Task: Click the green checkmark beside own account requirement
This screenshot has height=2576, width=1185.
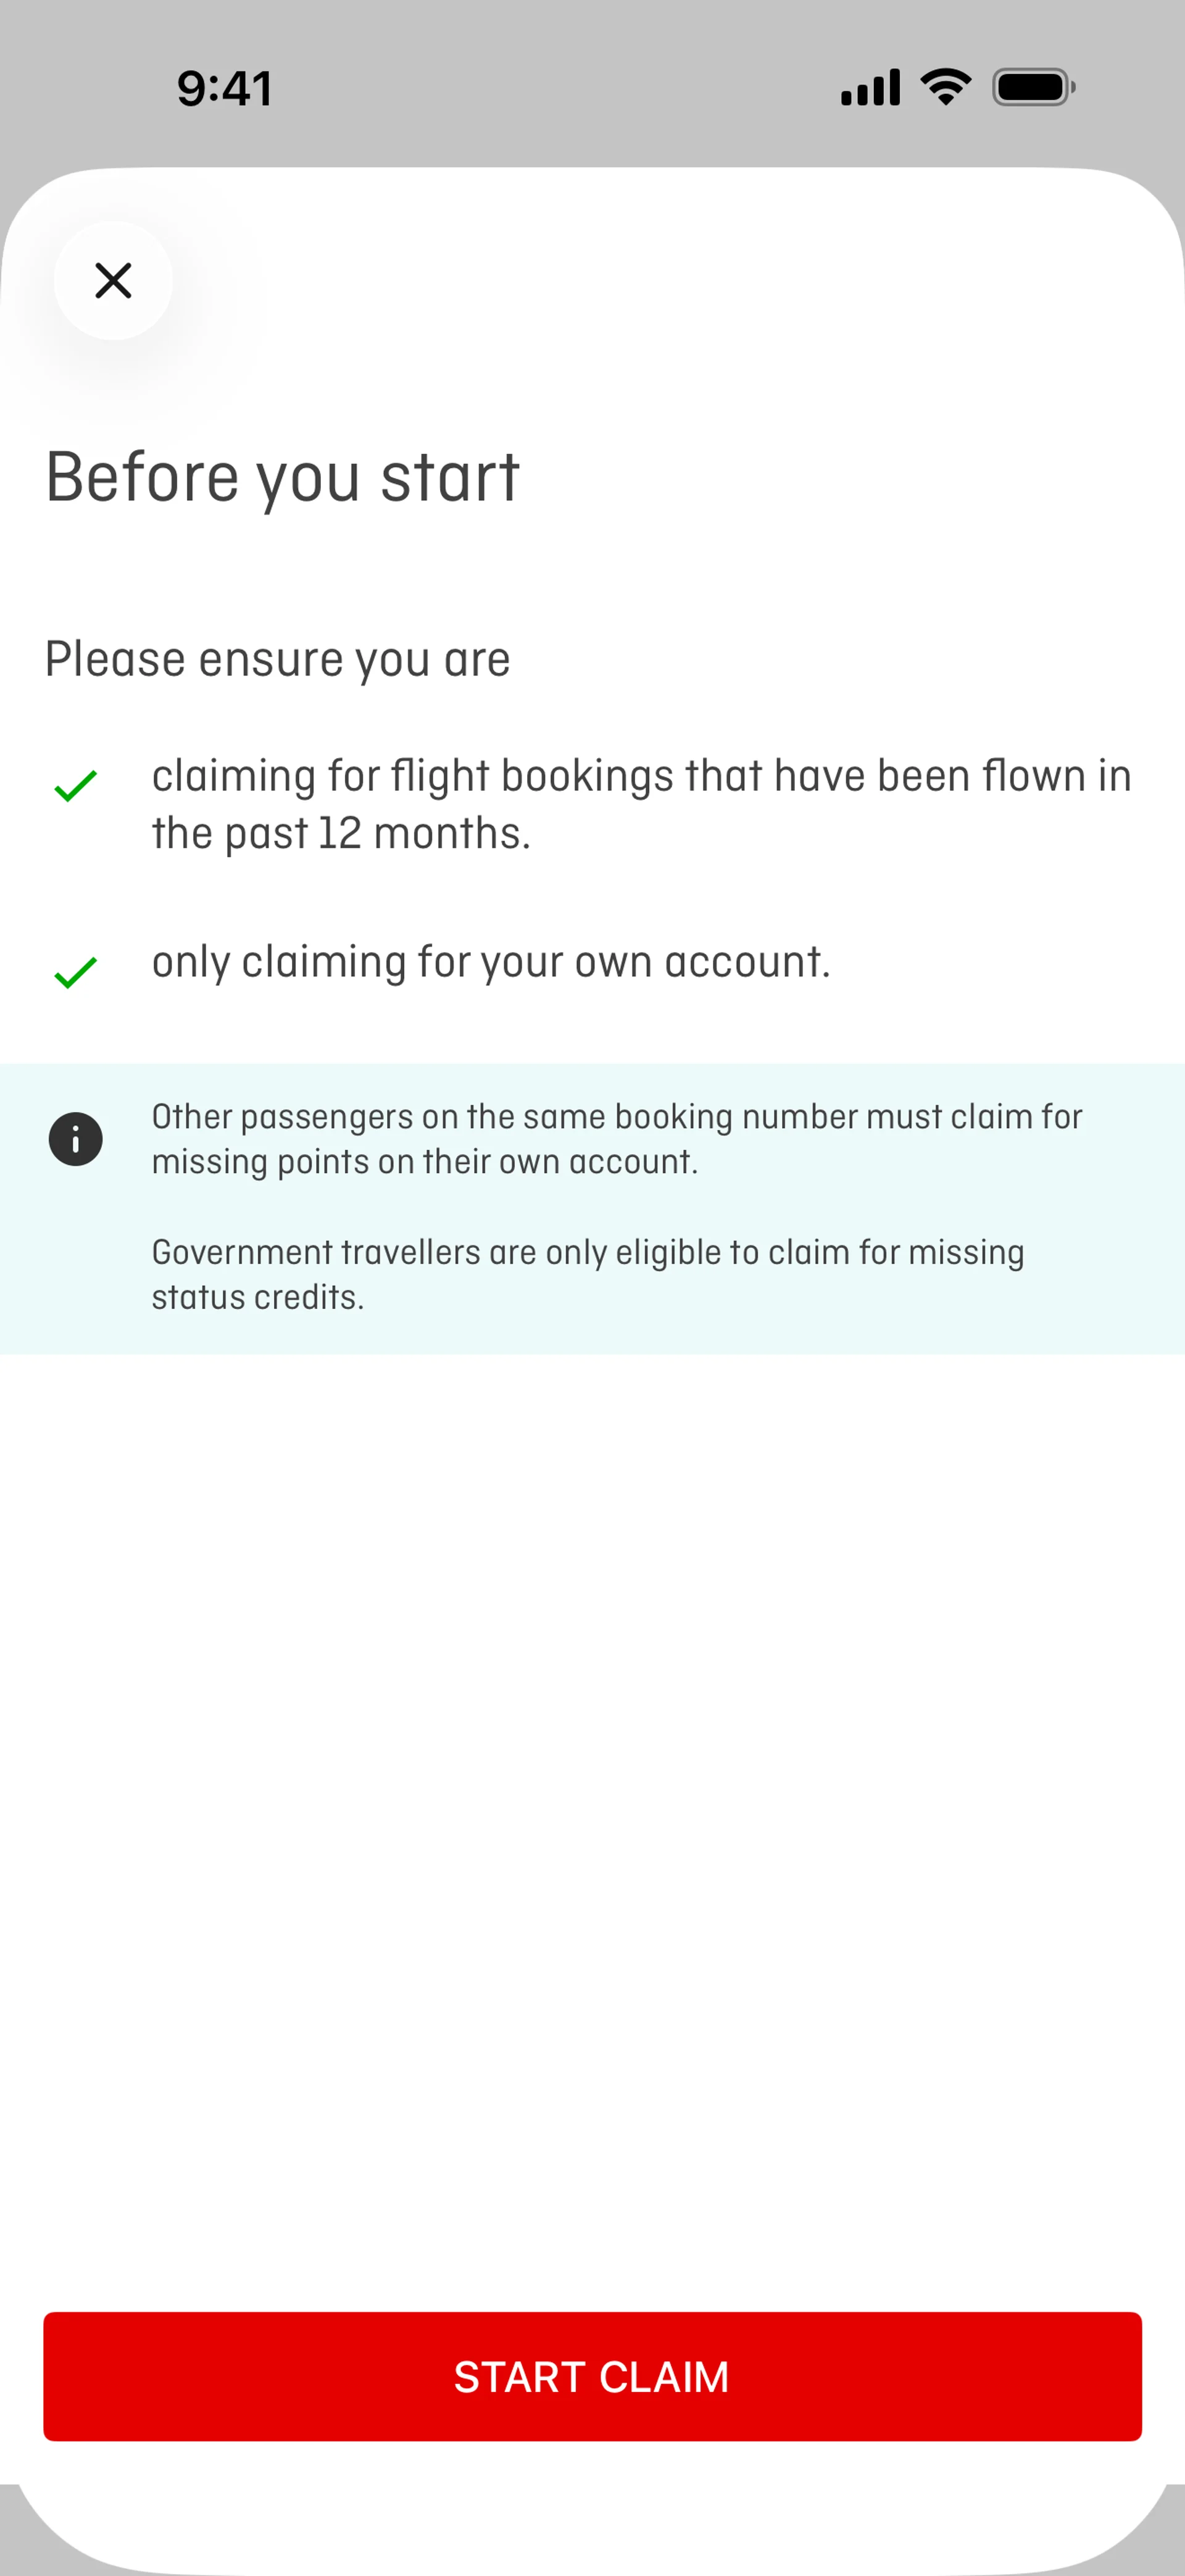Action: click(x=76, y=972)
